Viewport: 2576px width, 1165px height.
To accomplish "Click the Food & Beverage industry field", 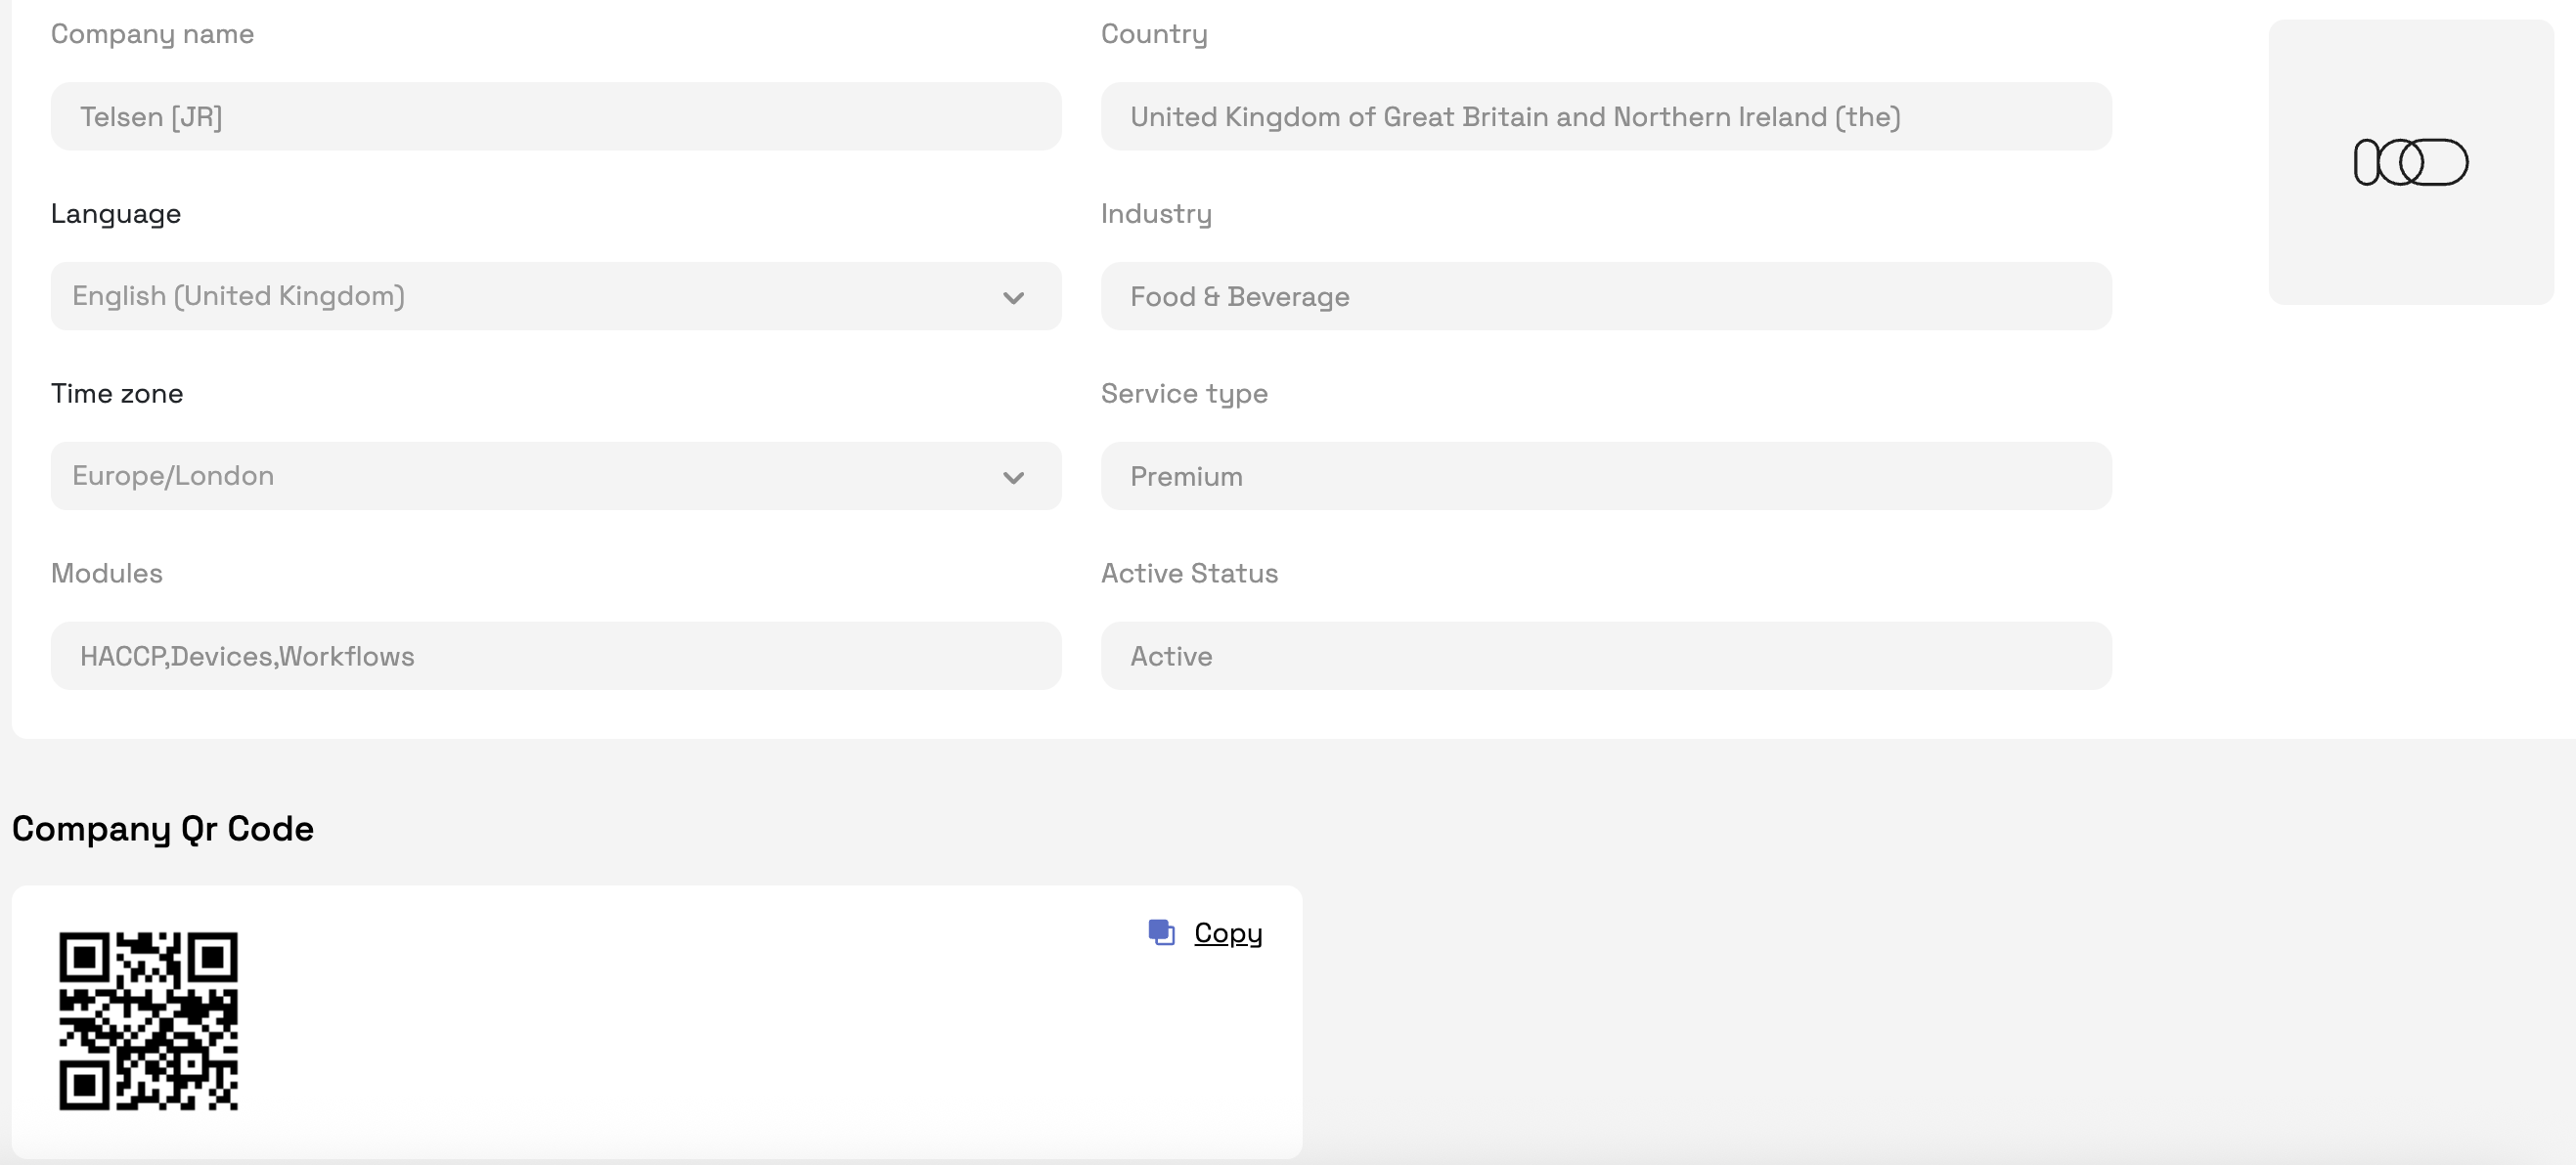I will [x=1605, y=297].
